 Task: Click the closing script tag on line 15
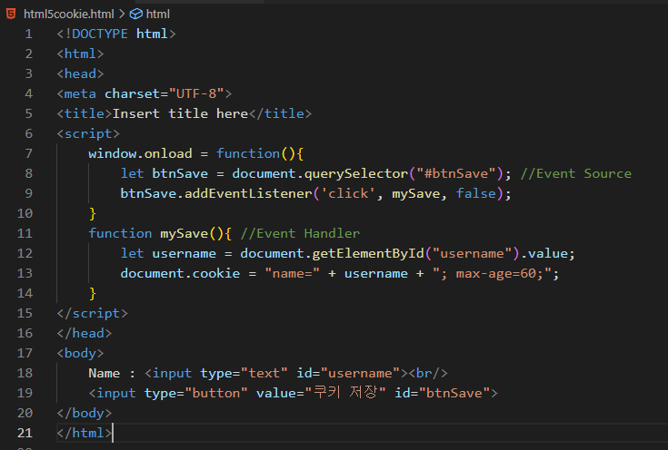[92, 314]
